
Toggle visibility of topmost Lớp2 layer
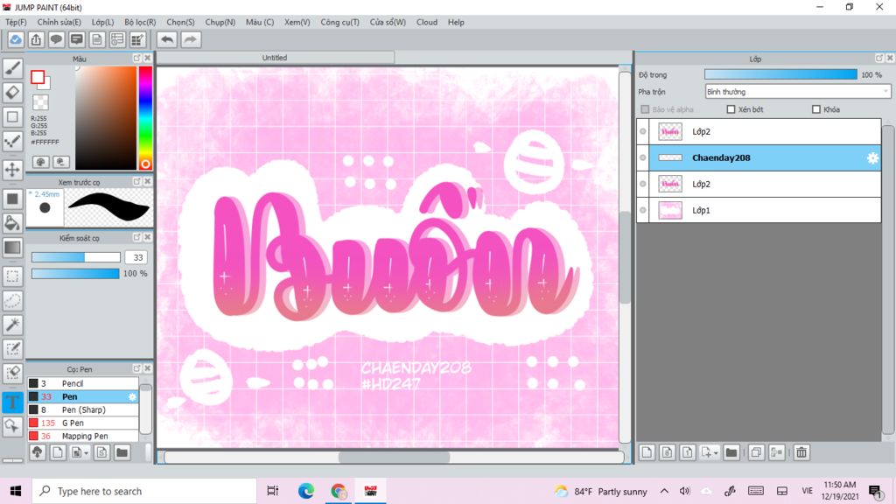click(x=643, y=131)
